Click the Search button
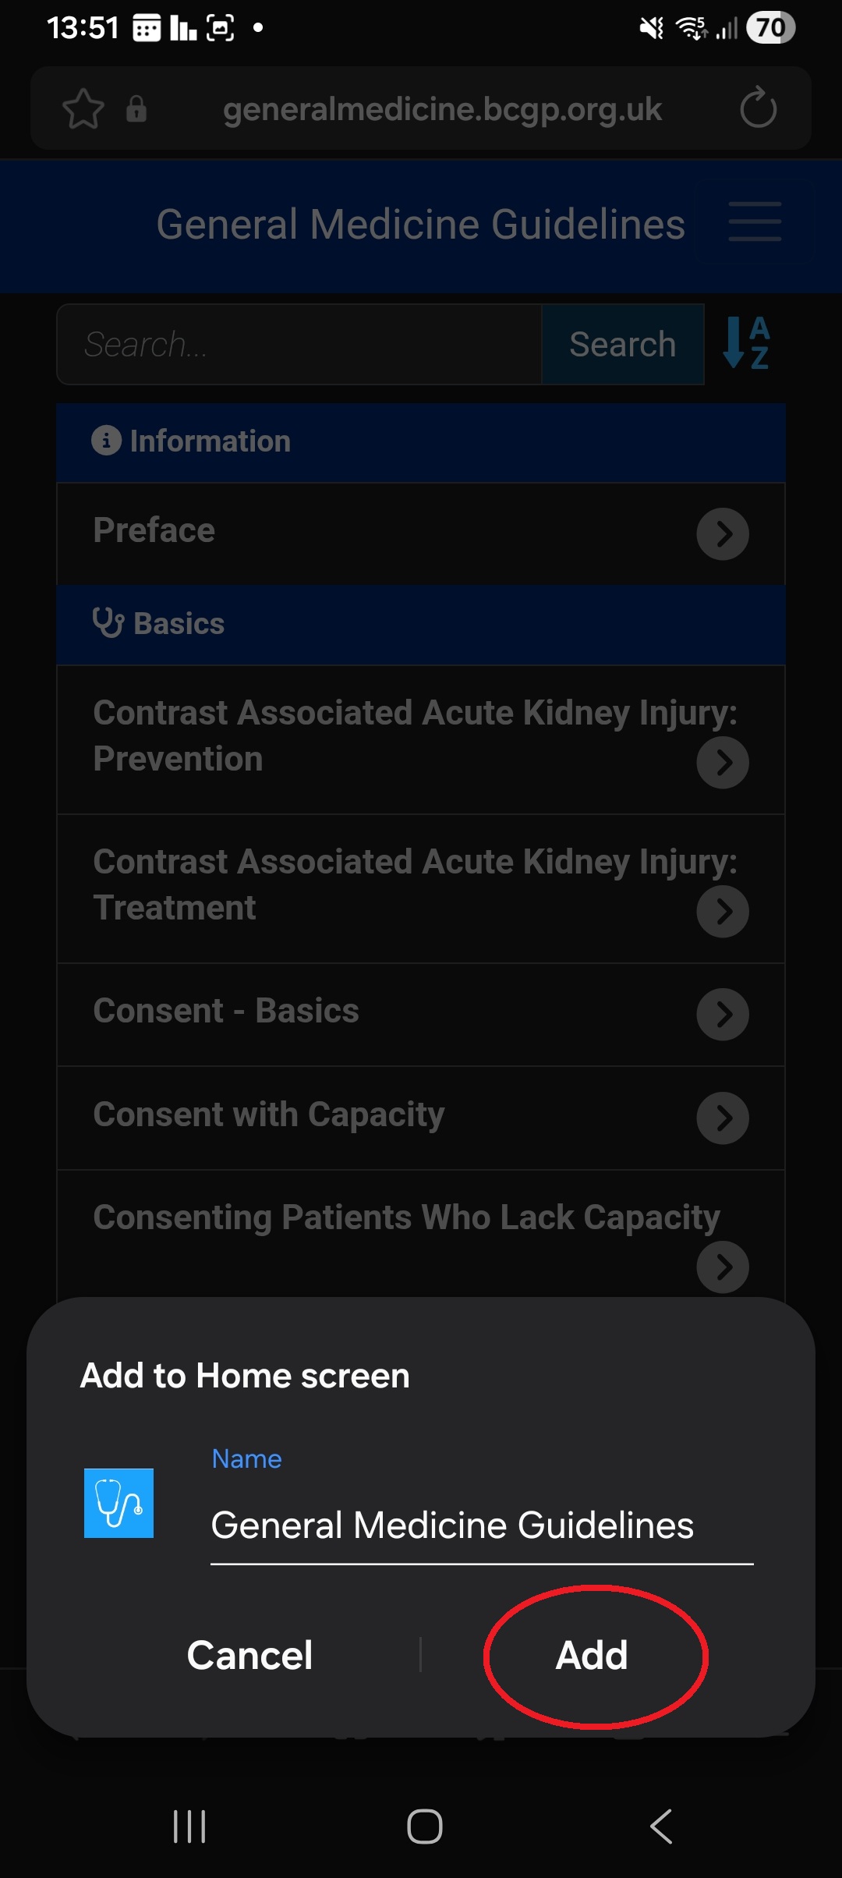 pyautogui.click(x=623, y=344)
